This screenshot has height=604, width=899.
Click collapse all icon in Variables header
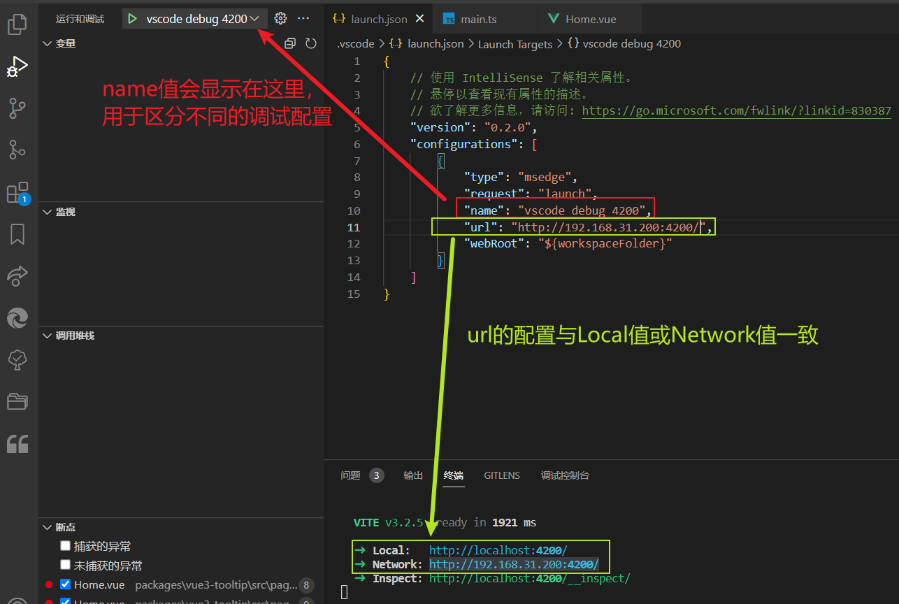click(290, 43)
